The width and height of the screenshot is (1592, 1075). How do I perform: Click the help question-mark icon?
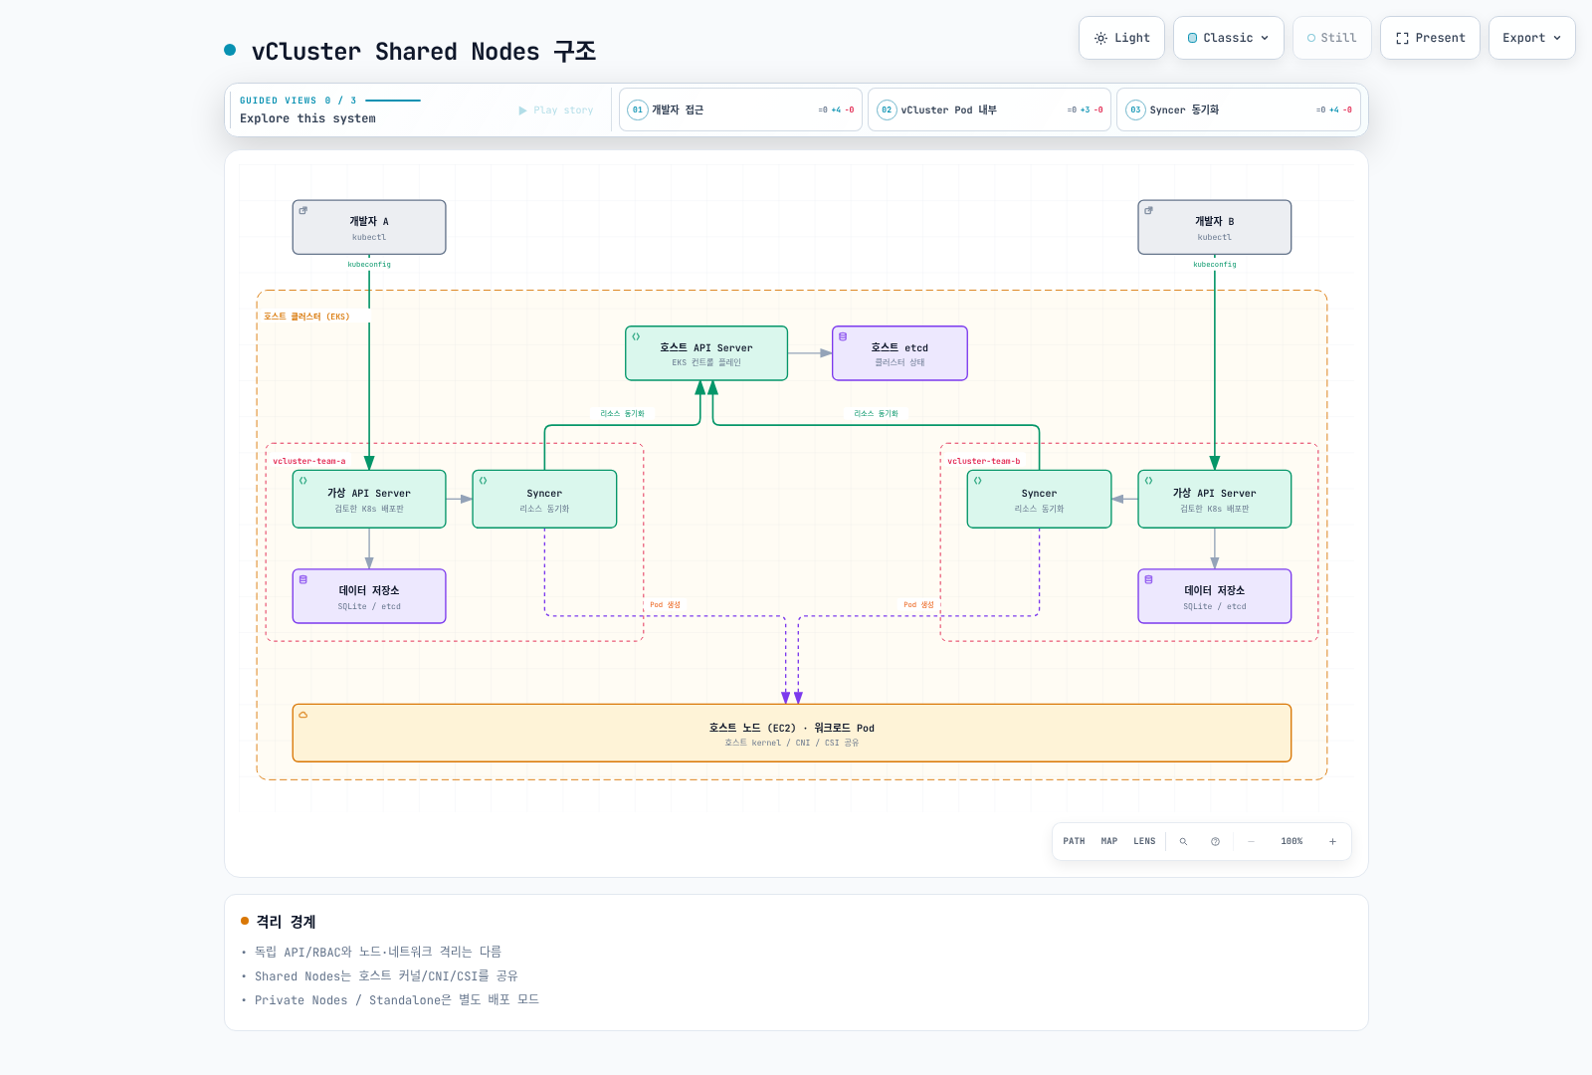pos(1215,841)
